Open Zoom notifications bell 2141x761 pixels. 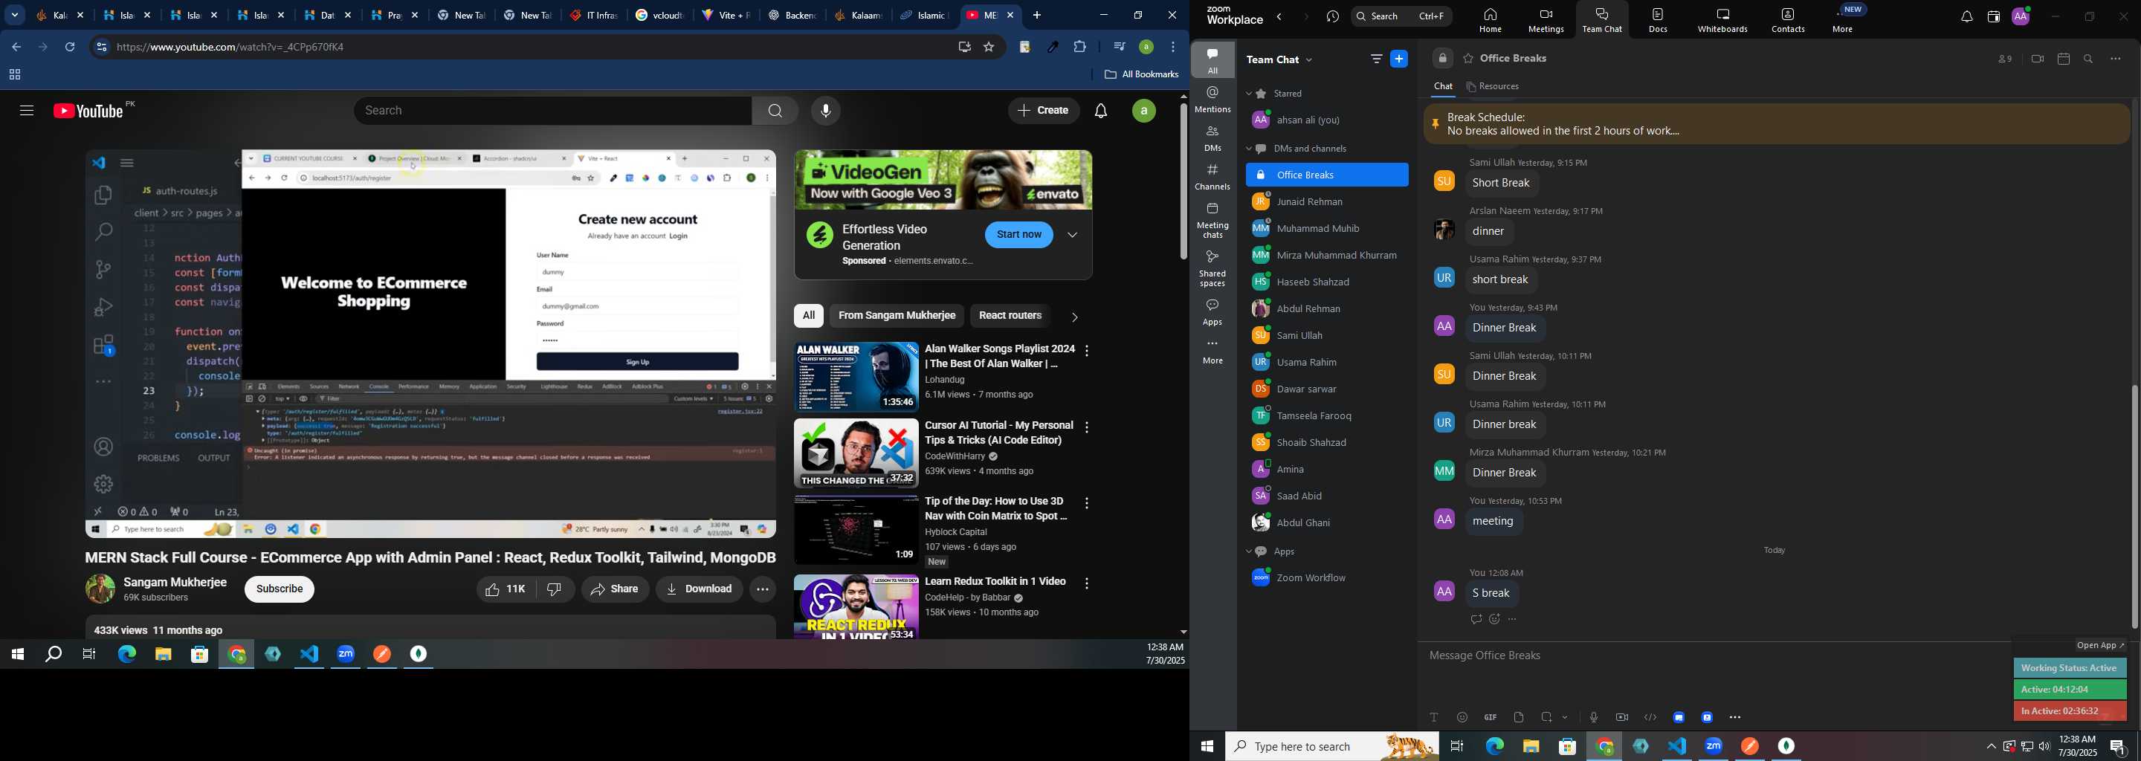(x=1966, y=16)
